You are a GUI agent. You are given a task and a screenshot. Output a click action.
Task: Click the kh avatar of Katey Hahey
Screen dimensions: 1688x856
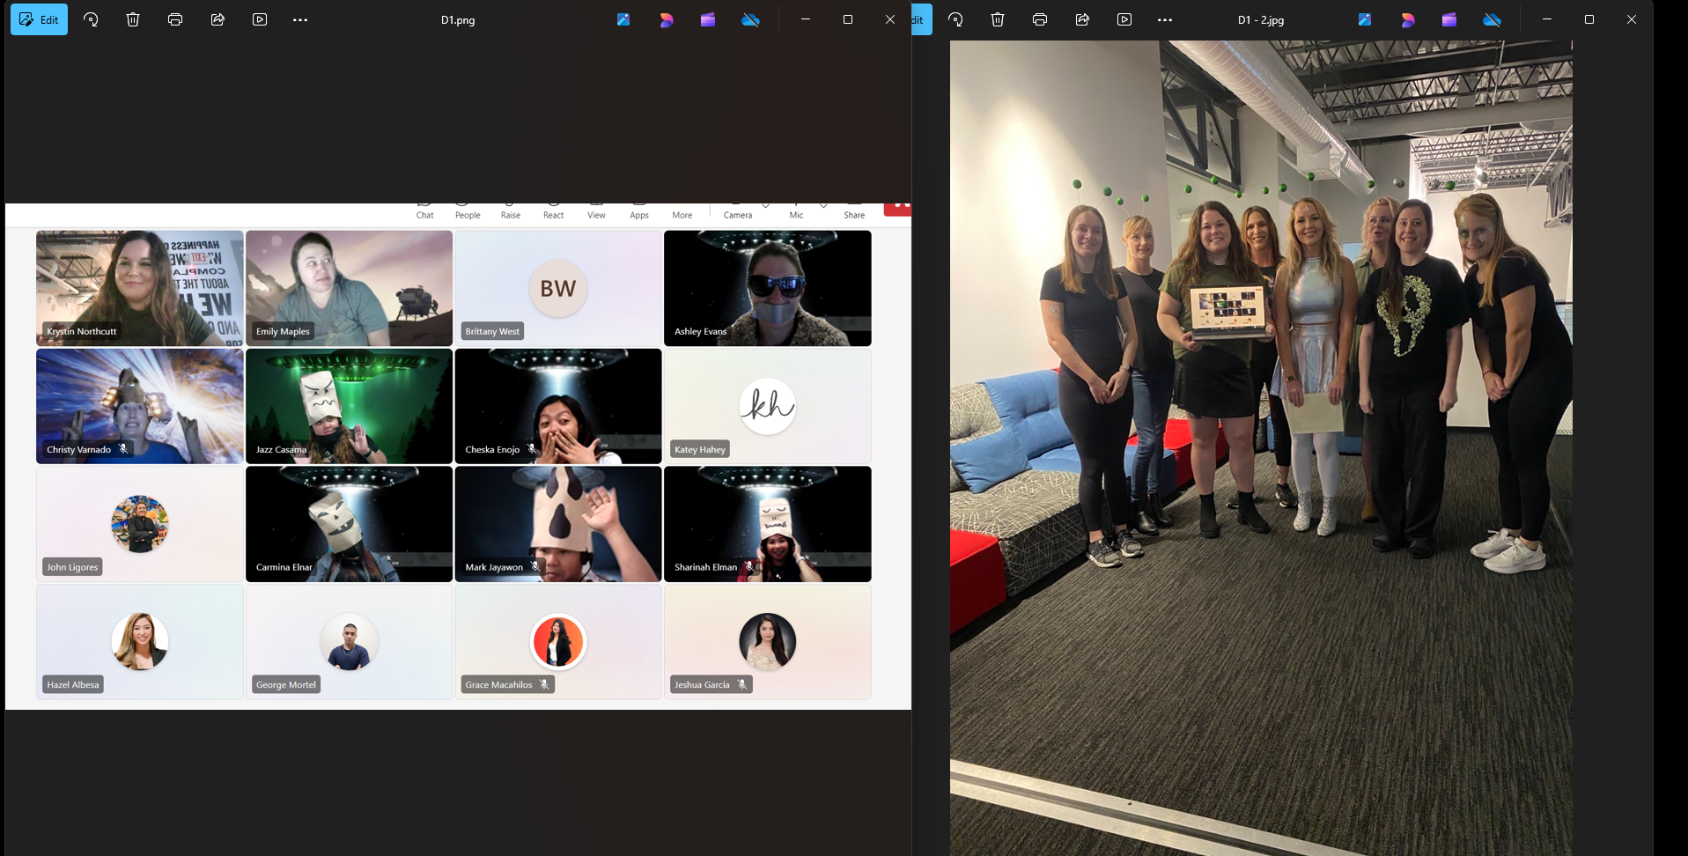(768, 406)
